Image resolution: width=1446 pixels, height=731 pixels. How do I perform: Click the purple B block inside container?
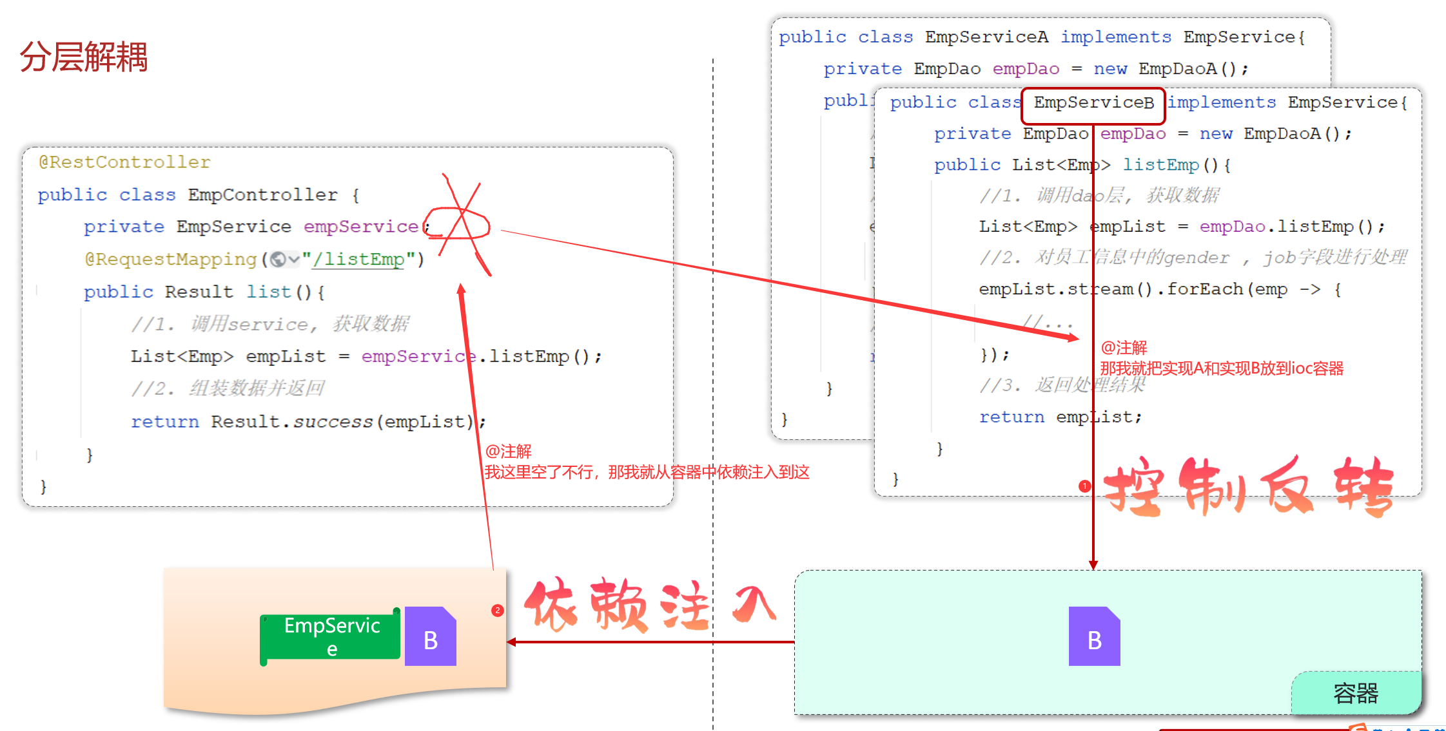click(x=1094, y=636)
